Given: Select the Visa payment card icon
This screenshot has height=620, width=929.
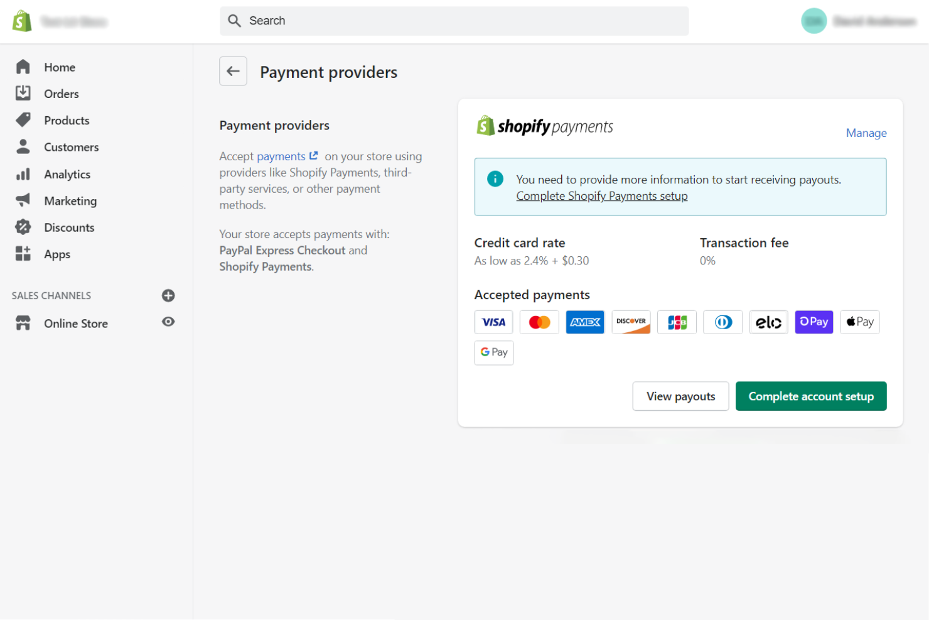Looking at the screenshot, I should tap(493, 322).
